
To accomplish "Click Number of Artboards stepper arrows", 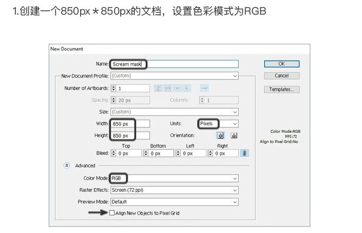I will (114, 89).
